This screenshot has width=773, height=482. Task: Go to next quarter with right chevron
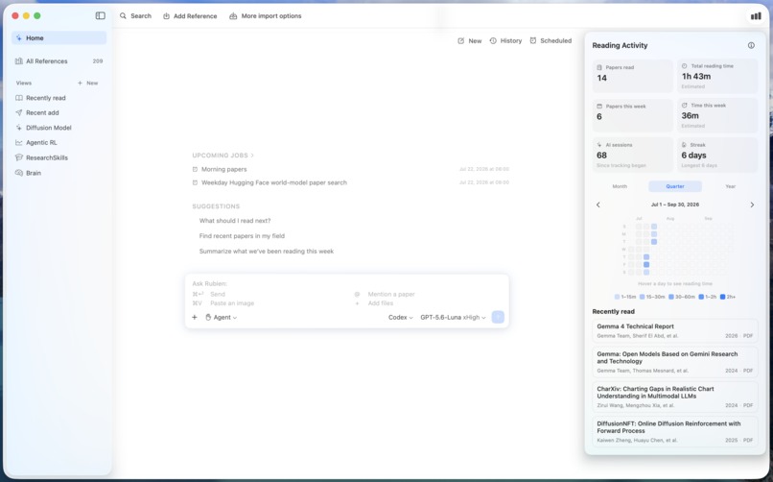[x=752, y=205]
